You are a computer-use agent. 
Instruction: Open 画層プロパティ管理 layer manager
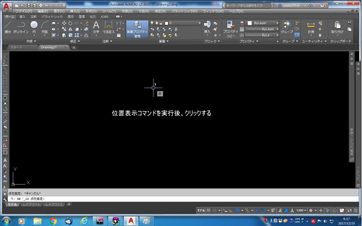coord(137,29)
